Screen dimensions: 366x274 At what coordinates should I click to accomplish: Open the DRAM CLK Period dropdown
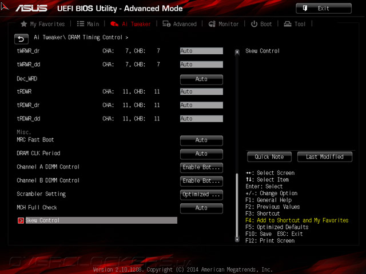201,154
